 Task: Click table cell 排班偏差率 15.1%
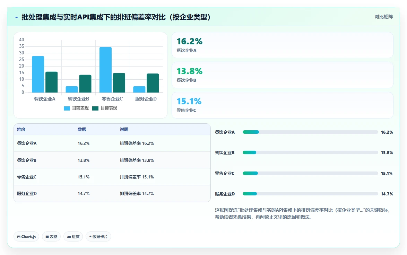coord(137,177)
